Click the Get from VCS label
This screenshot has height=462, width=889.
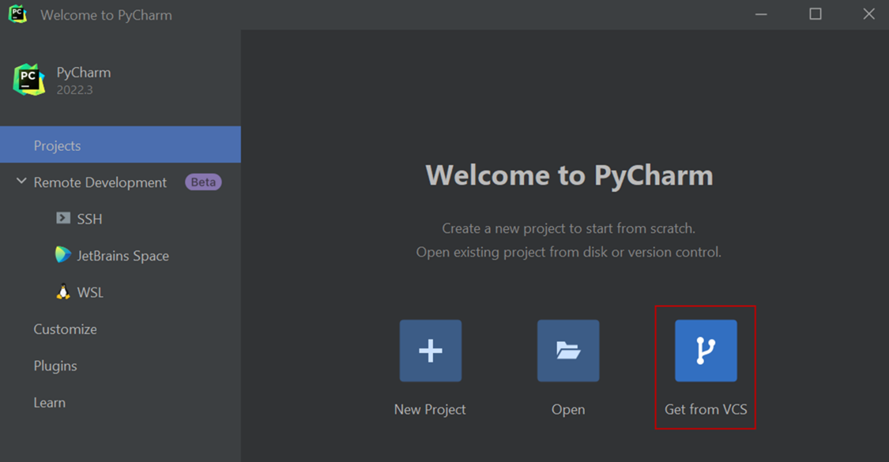(x=706, y=409)
